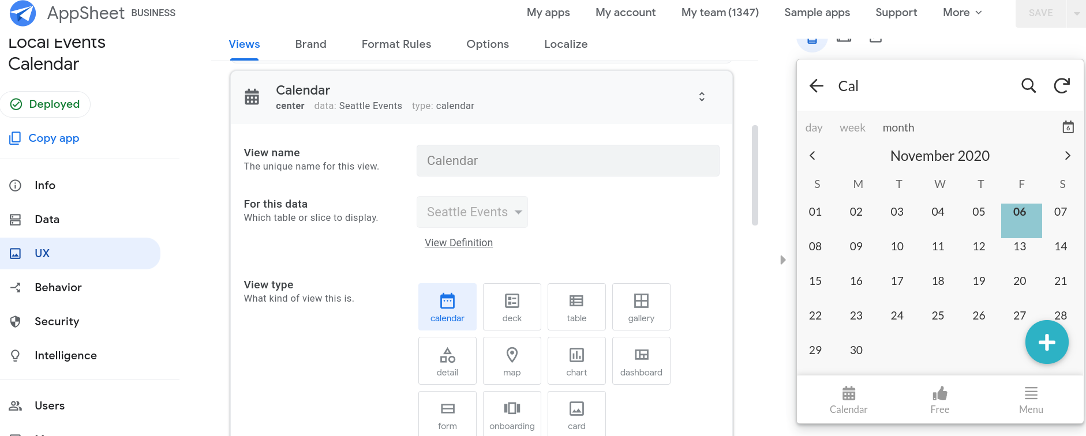Open Calendar tab in preview bottom bar
Screen dimensions: 1086x436
point(848,400)
